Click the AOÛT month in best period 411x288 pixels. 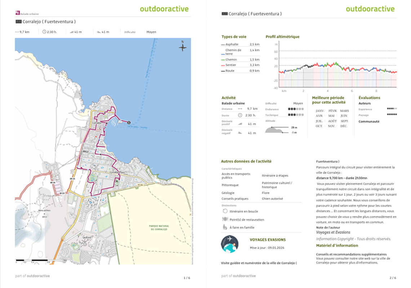(x=332, y=121)
